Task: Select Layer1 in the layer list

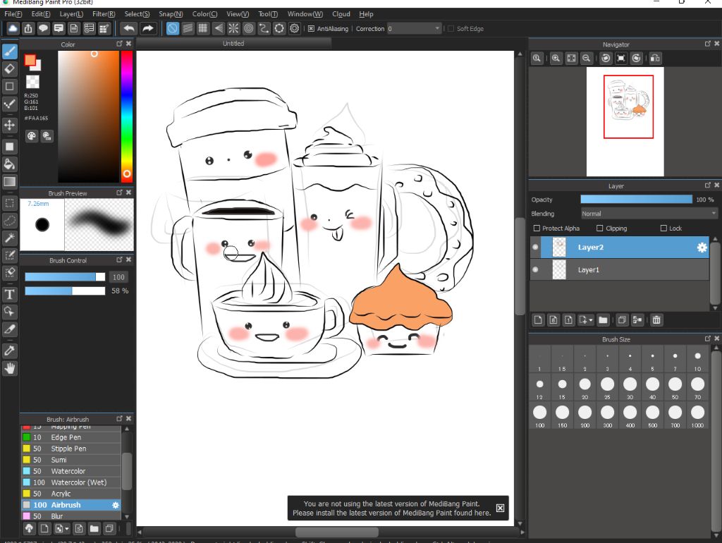Action: point(619,270)
